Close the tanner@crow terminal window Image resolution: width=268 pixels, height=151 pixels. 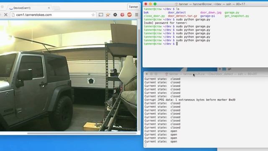(146, 4)
